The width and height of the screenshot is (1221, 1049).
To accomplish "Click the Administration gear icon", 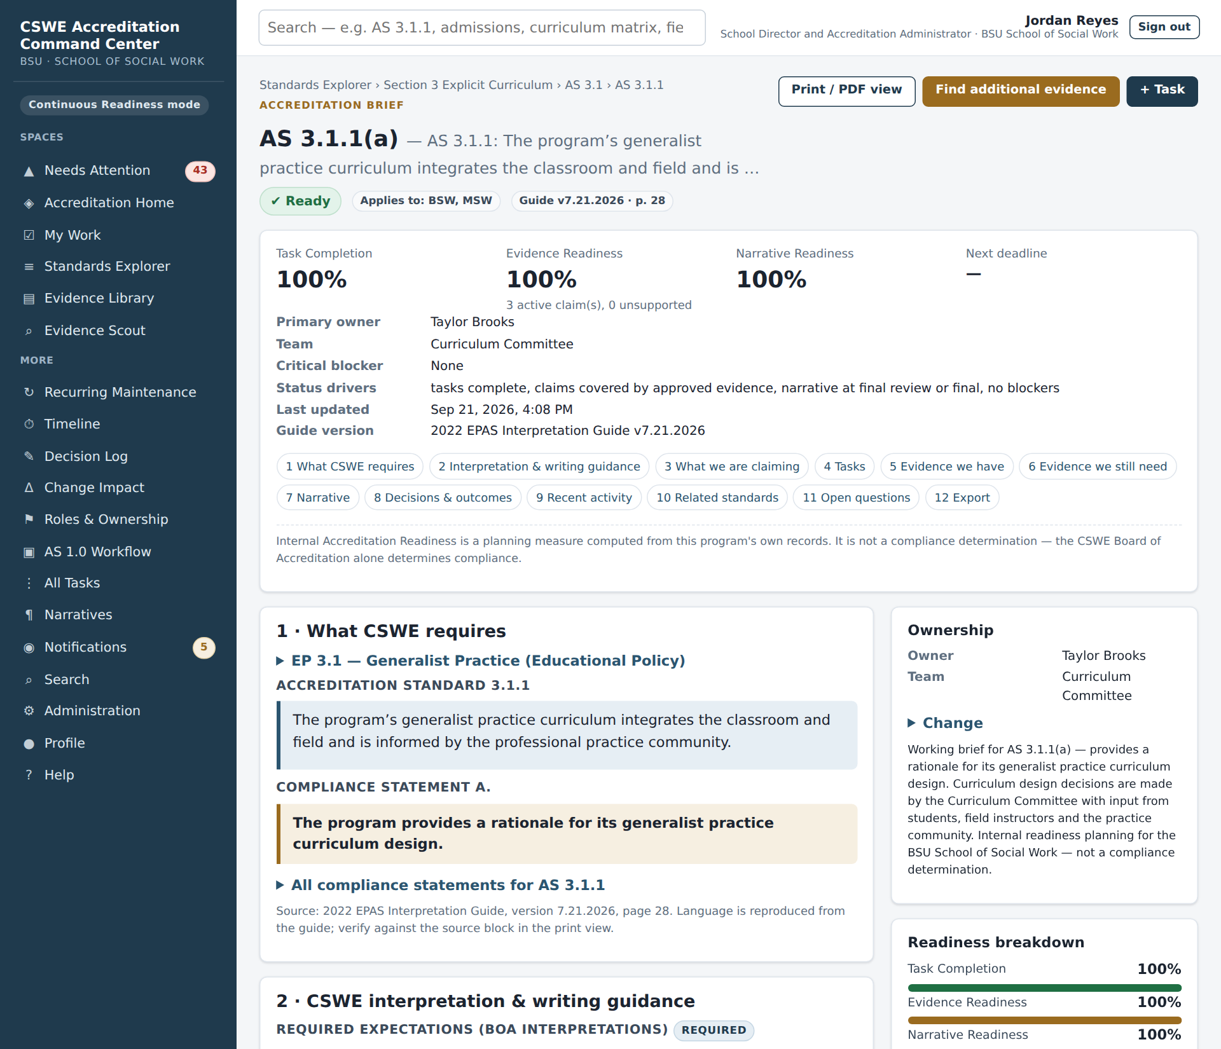I will point(29,711).
